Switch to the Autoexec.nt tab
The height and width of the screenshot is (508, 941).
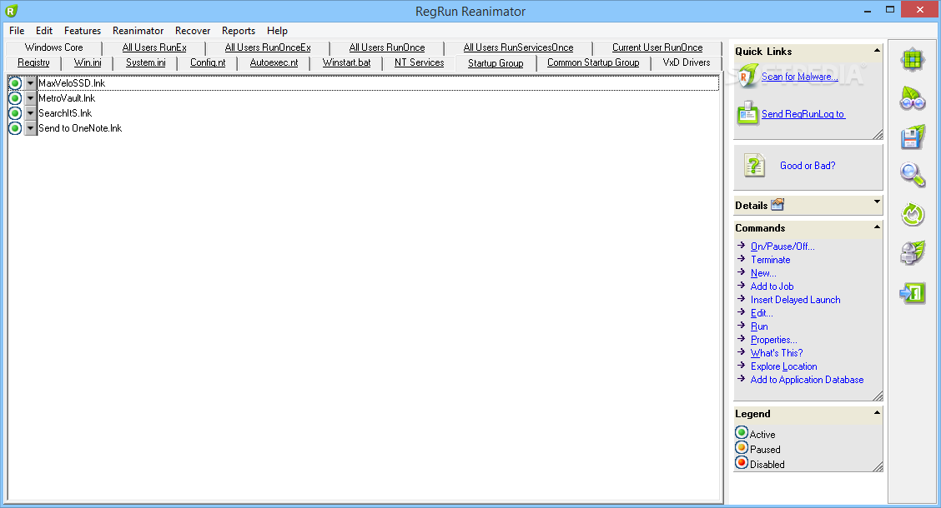tap(274, 62)
